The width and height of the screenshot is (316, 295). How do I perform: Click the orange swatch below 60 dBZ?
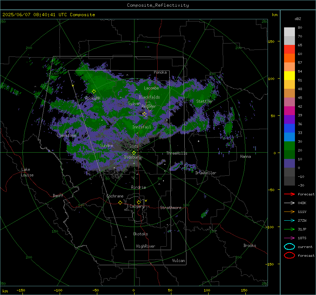(x=289, y=58)
